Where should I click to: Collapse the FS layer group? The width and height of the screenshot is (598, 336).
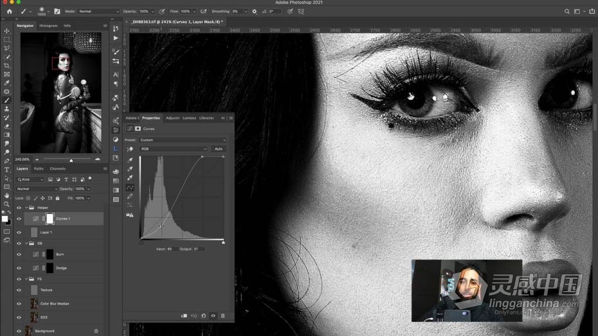tap(26, 279)
